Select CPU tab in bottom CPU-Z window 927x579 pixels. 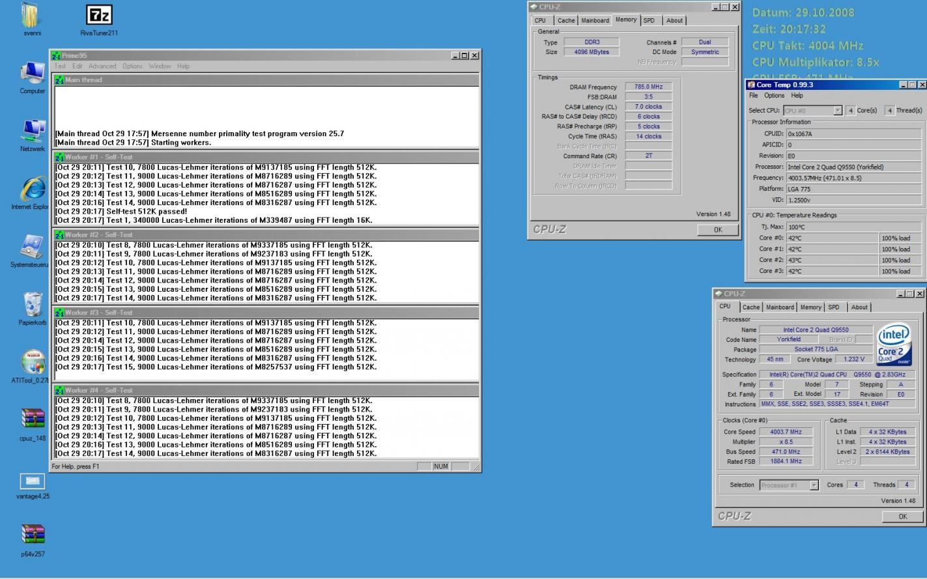(x=725, y=307)
